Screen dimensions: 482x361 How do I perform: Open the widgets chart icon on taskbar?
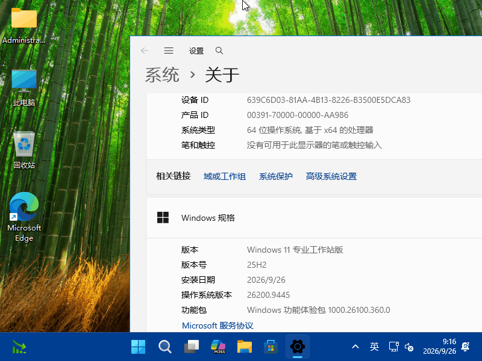(19, 347)
